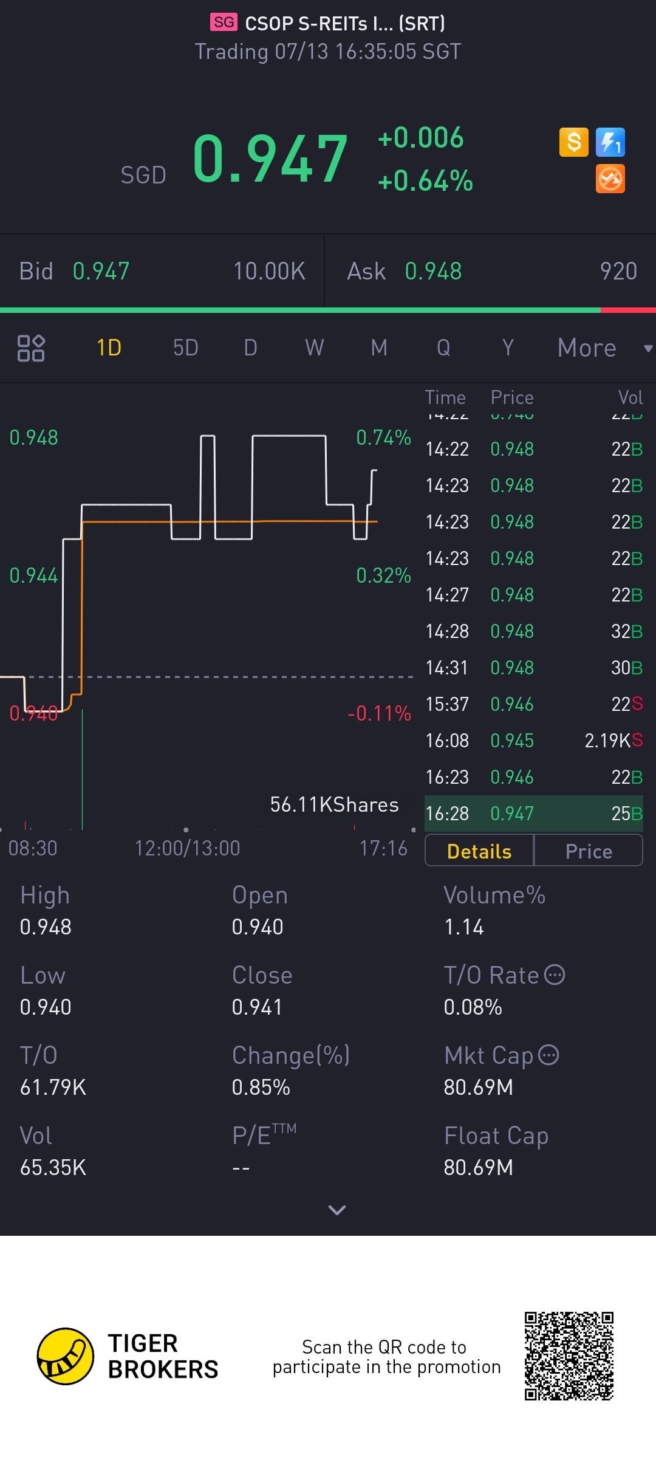Tap the T/O 61.79K value
The image size is (656, 1477).
[x=53, y=1088]
